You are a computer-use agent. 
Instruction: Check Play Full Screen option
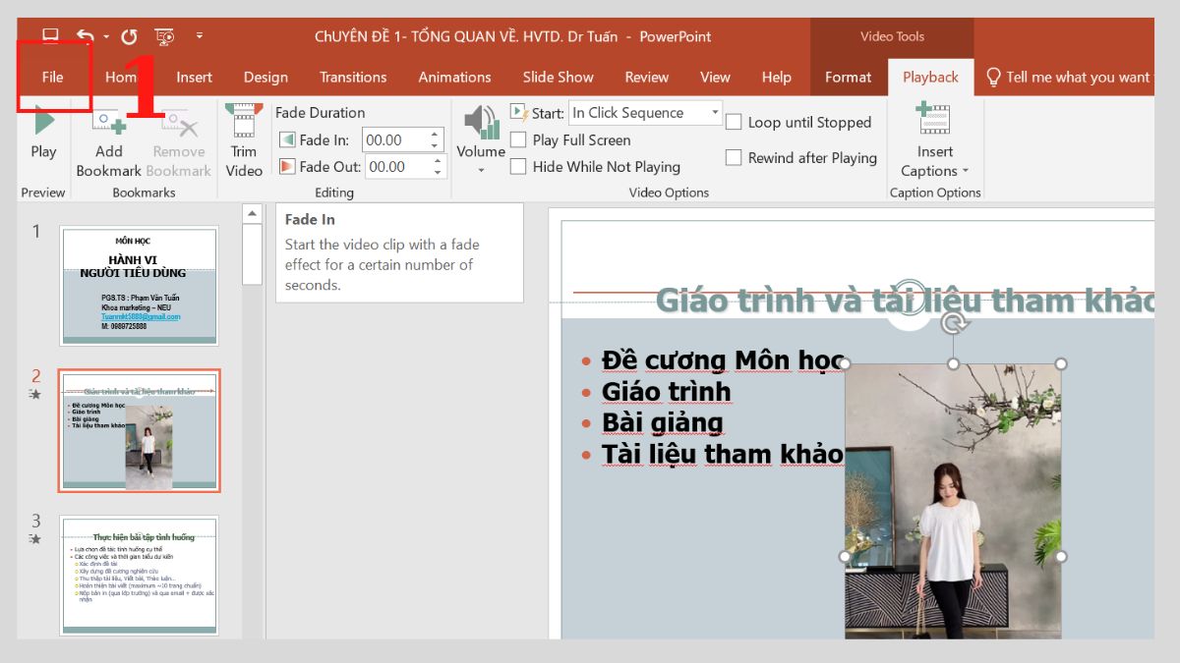[x=518, y=139]
